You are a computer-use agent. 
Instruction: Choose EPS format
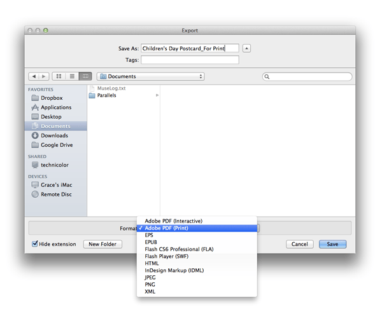point(197,235)
